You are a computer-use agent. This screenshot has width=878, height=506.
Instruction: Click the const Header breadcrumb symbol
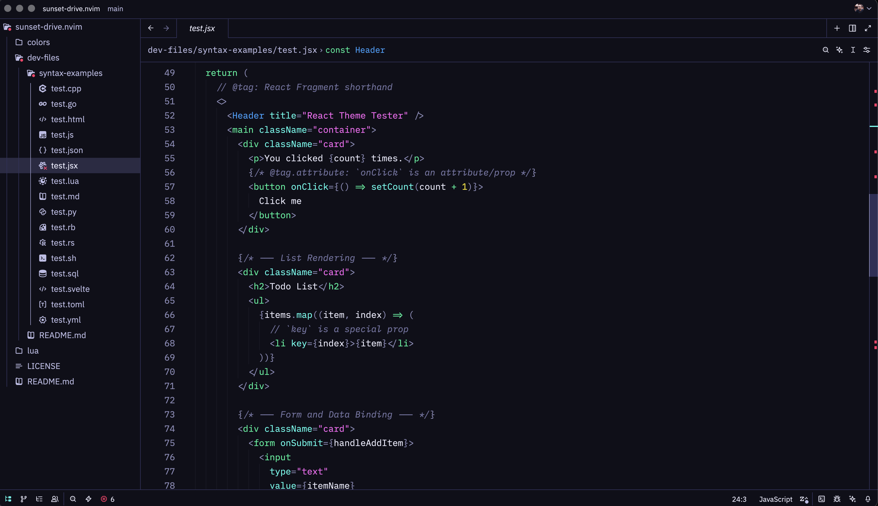[355, 50]
